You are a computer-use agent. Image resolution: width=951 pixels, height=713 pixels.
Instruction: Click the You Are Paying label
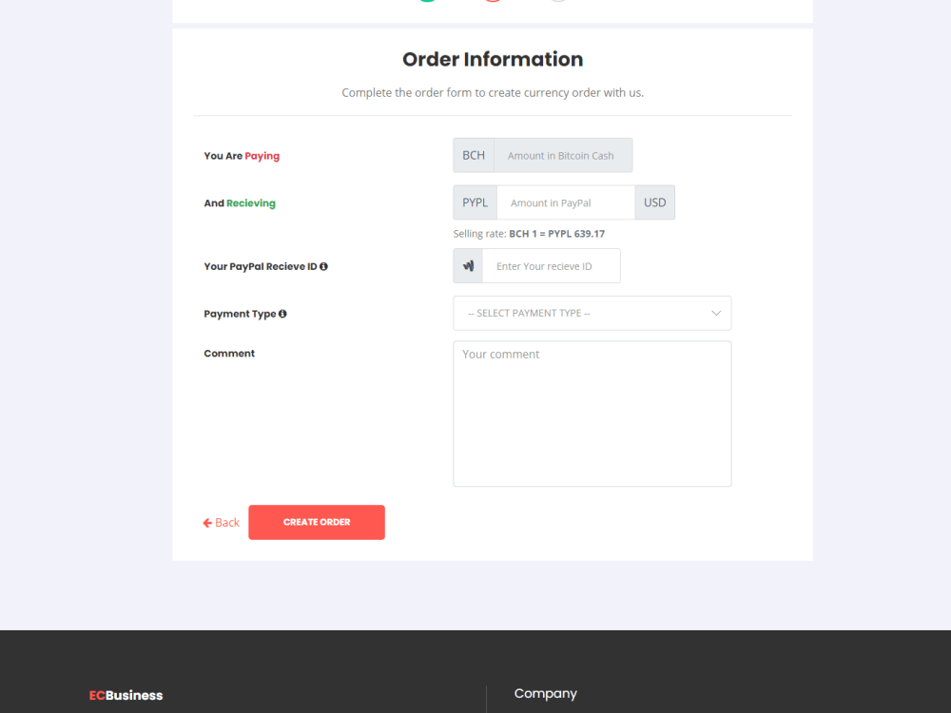(242, 156)
